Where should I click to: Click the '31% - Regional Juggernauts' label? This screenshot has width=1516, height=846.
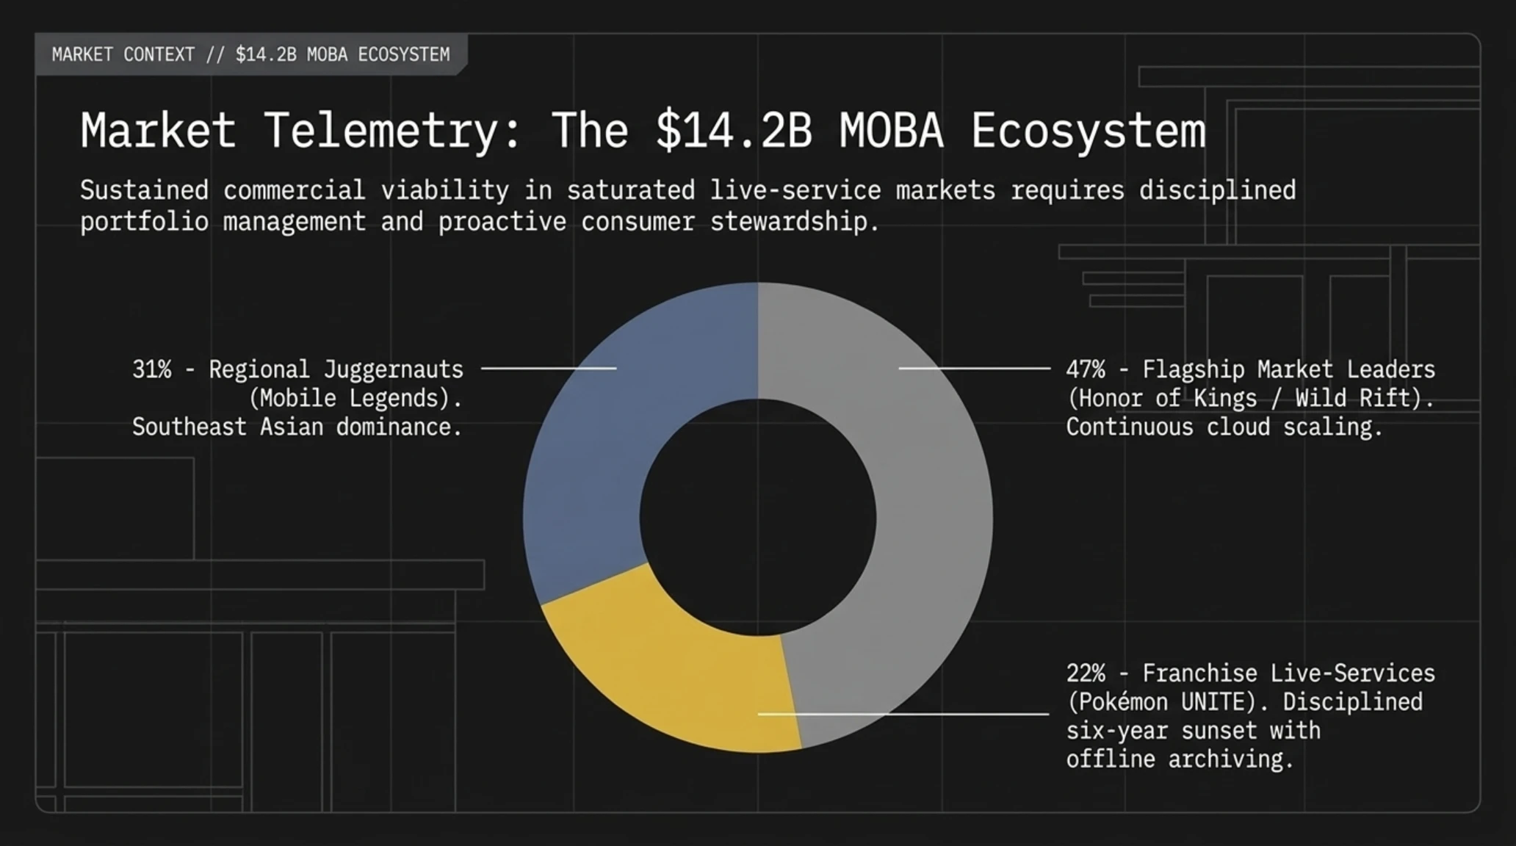click(x=297, y=369)
